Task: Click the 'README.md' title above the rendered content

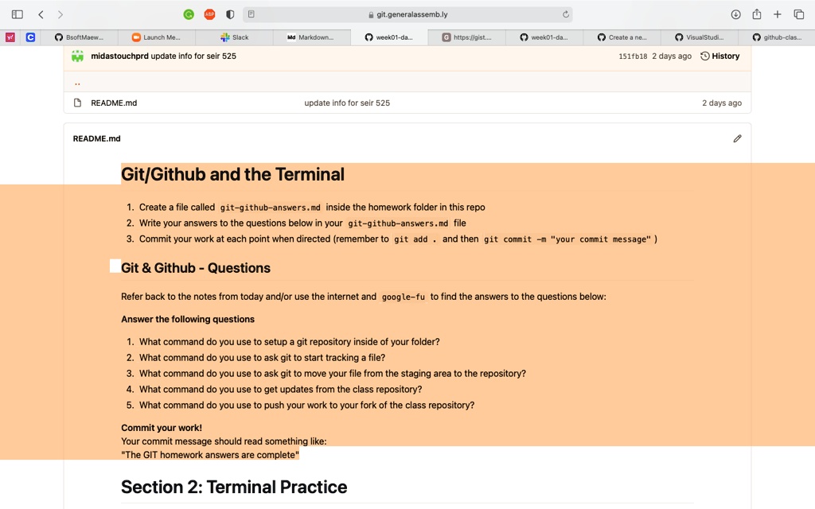Action: click(96, 138)
